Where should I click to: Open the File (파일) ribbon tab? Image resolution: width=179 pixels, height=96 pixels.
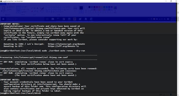3,4
